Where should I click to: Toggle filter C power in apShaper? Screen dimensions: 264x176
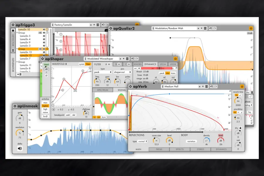click(x=129, y=64)
